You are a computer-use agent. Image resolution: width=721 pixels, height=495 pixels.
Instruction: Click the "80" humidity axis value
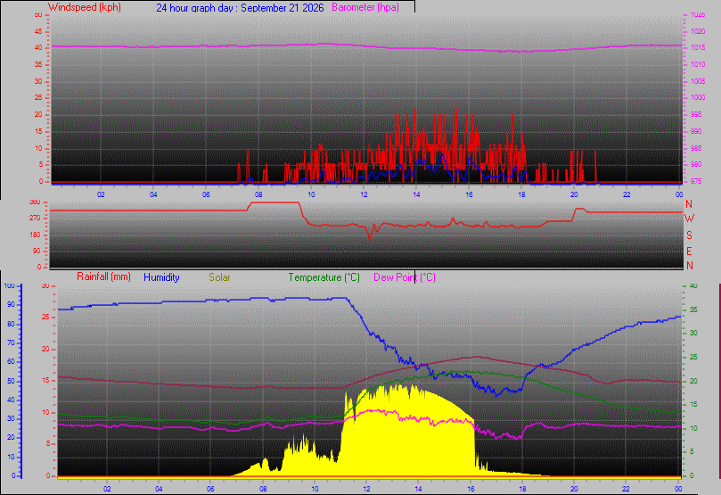point(11,324)
